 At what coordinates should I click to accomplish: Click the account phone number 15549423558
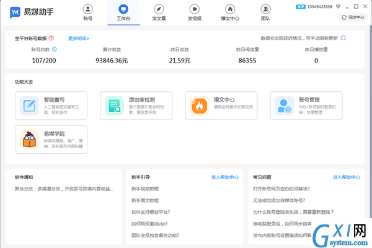(x=320, y=7)
